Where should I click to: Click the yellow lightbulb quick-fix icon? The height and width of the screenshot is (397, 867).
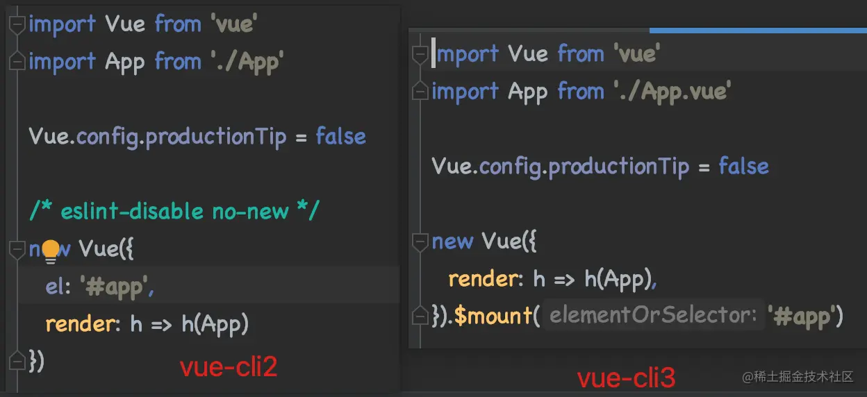click(51, 251)
